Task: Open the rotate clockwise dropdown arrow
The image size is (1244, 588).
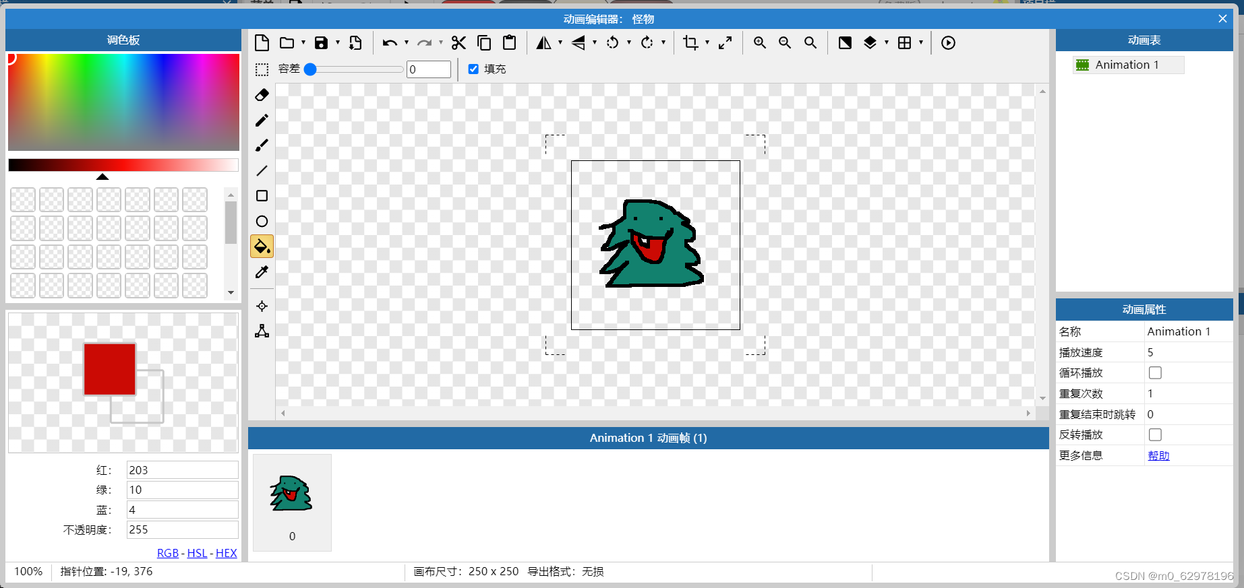Action: 663,42
